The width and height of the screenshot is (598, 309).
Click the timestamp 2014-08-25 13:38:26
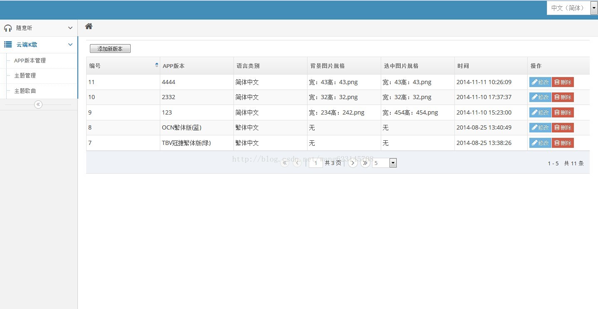(x=484, y=143)
